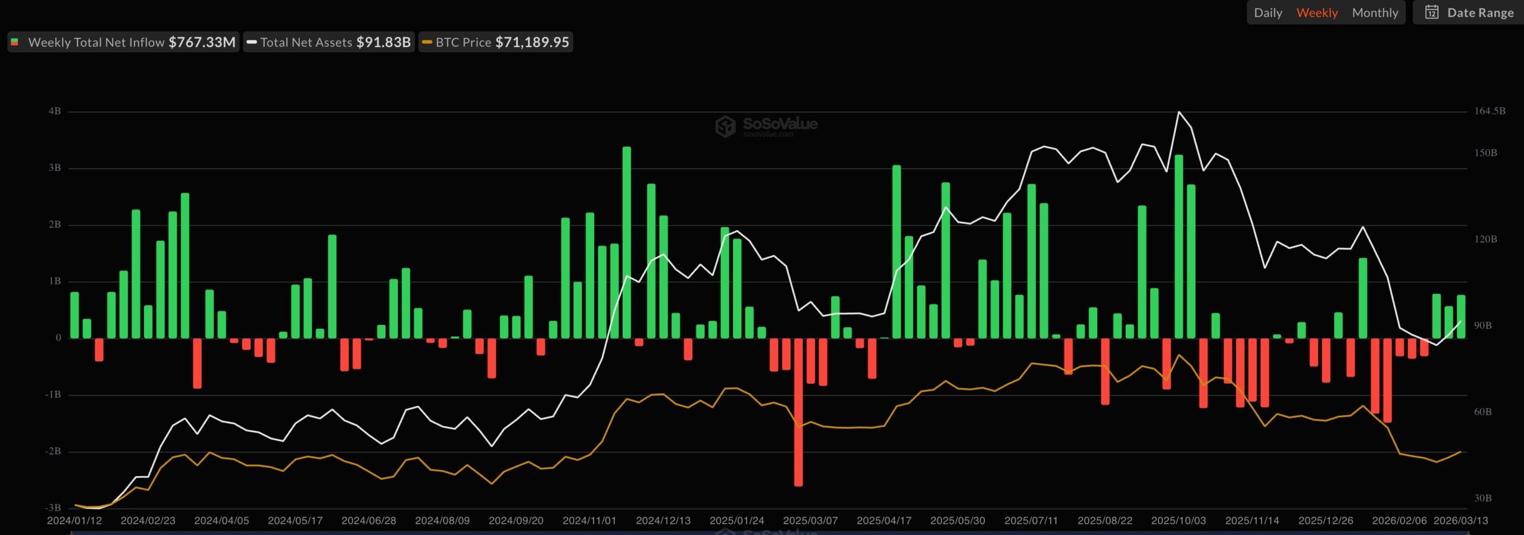Click the 2024/04/05 x-axis date label
The image size is (1524, 535).
point(221,521)
